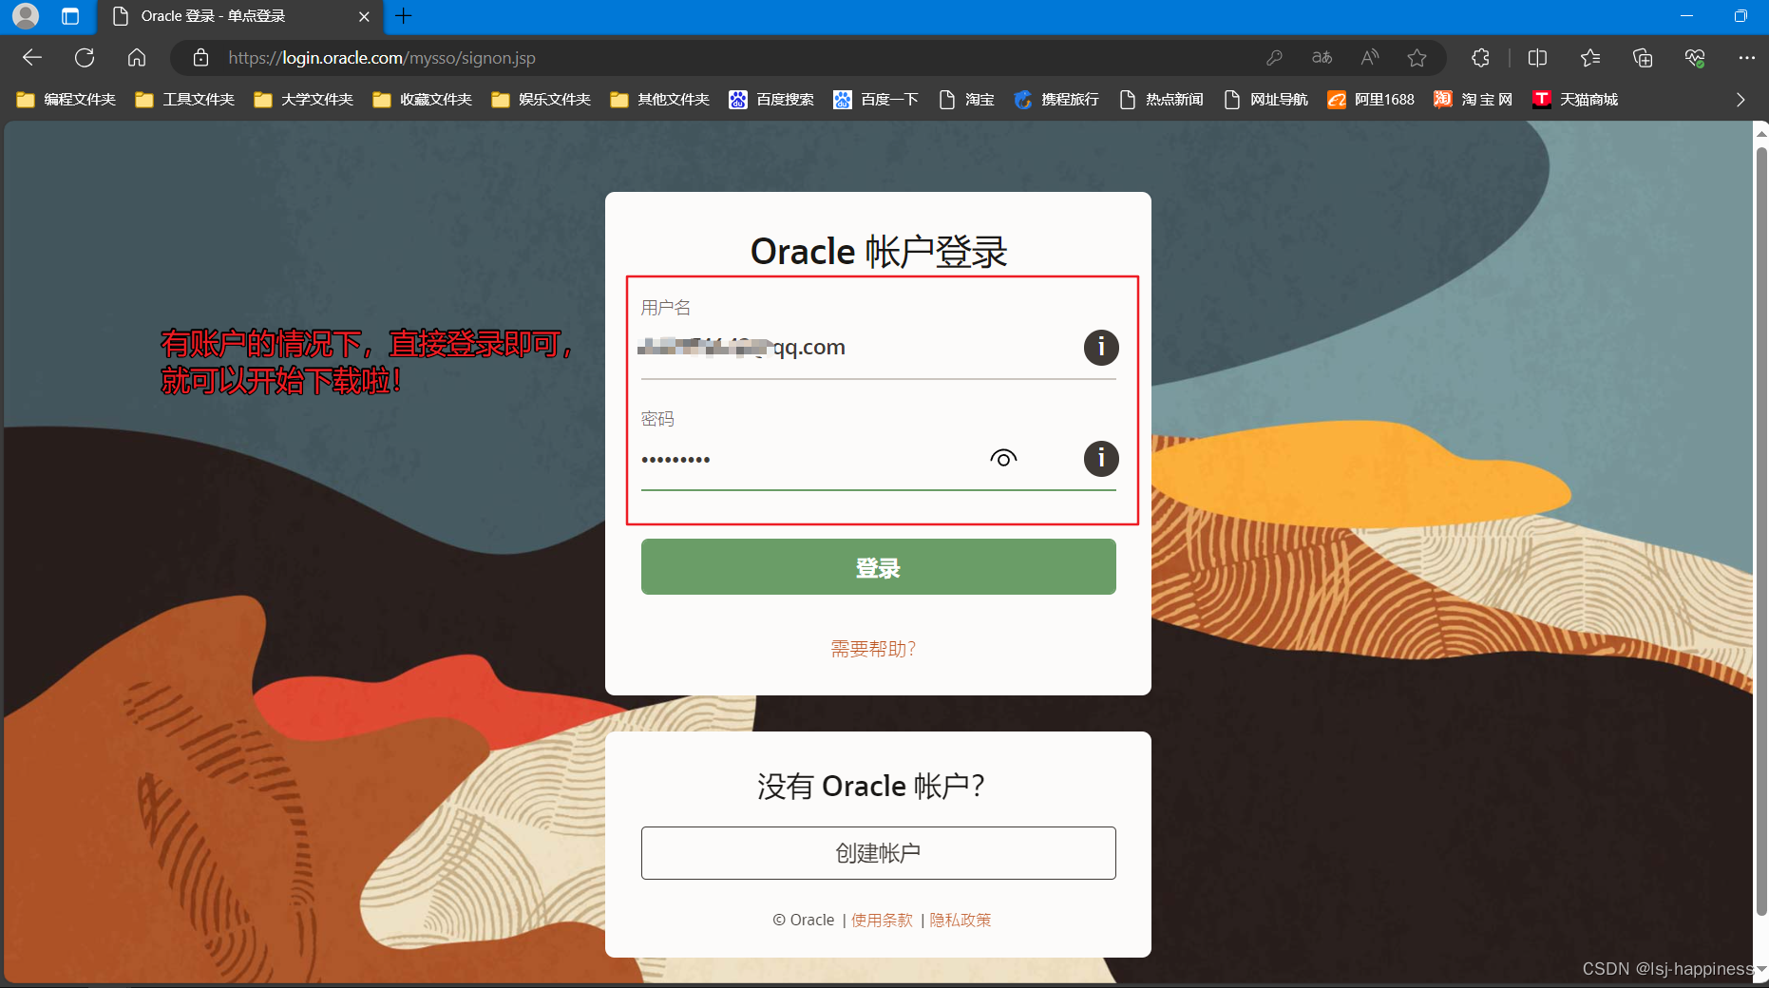The height and width of the screenshot is (988, 1769).
Task: Open the 淘宝 bookmark
Action: tap(966, 100)
